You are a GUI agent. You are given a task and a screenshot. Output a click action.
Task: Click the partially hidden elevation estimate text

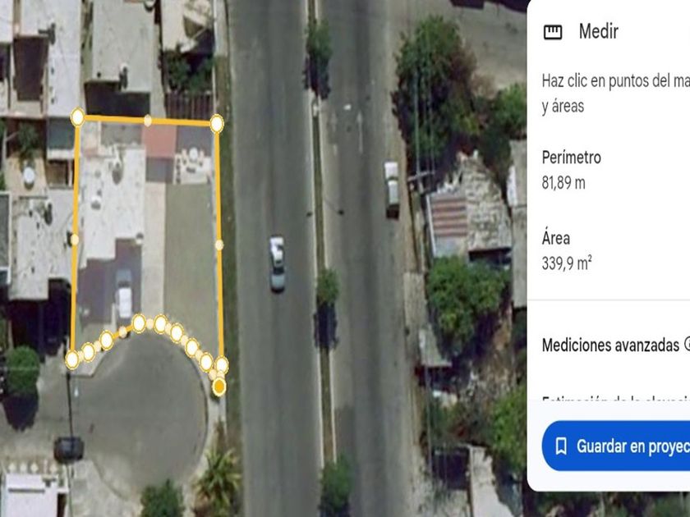click(x=615, y=398)
